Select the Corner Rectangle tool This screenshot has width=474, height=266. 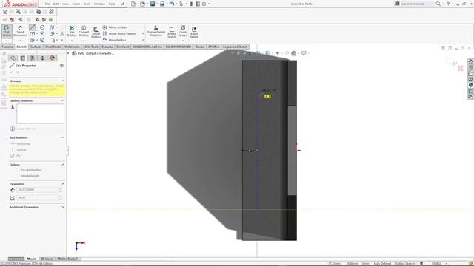pyautogui.click(x=33, y=34)
